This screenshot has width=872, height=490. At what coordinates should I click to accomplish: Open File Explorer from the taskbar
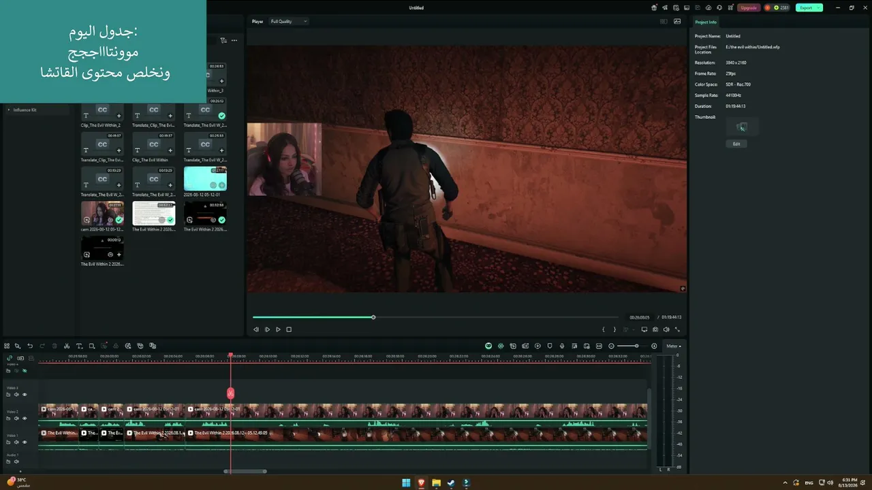tap(436, 483)
